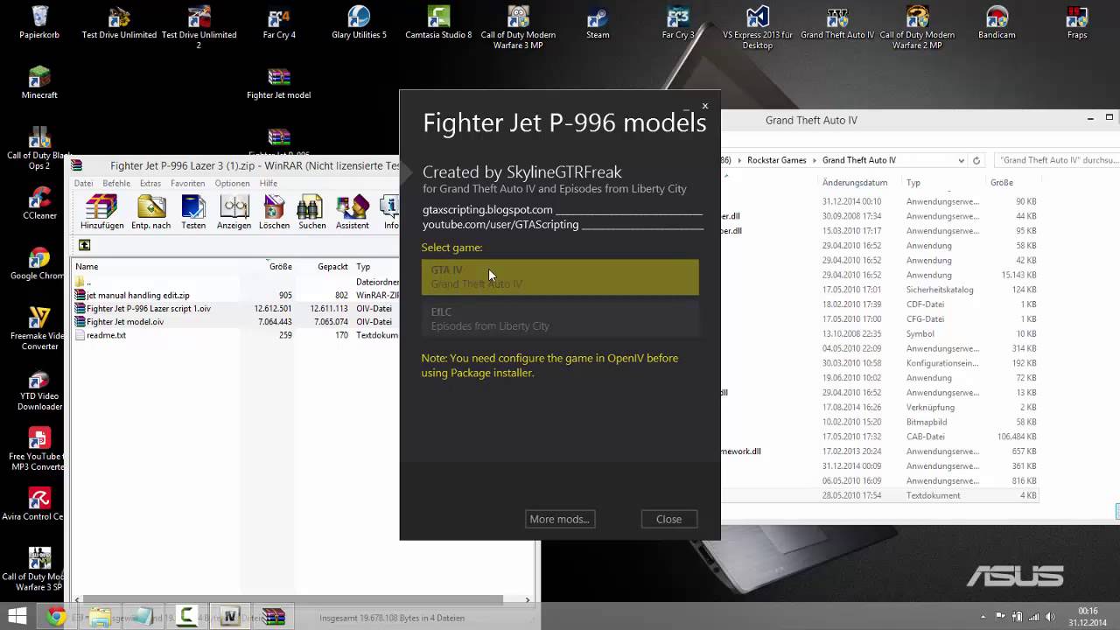
Task: Select the Minecraft desktop icon
Action: [39, 83]
